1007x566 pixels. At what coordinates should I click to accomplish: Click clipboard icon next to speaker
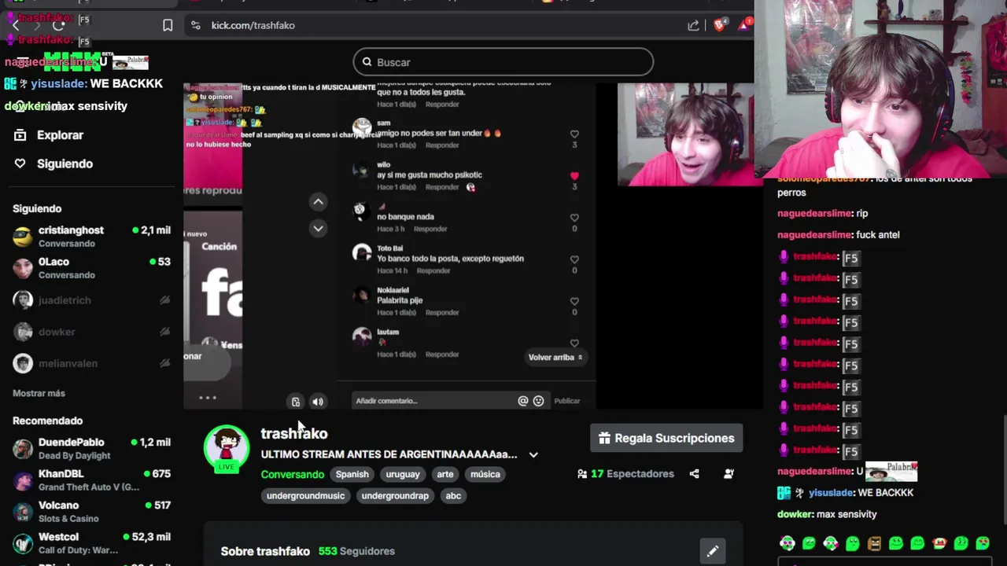(296, 402)
